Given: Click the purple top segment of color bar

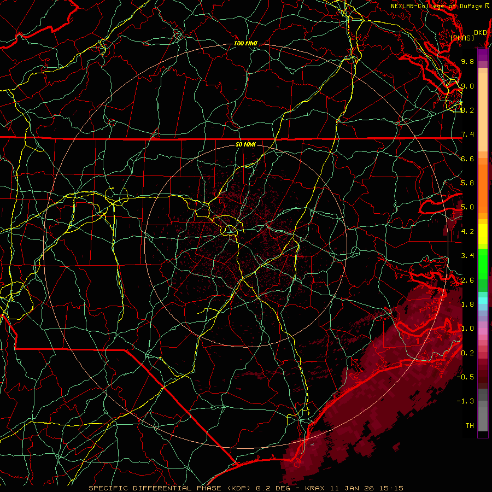Looking at the screenshot, I should pos(483,55).
